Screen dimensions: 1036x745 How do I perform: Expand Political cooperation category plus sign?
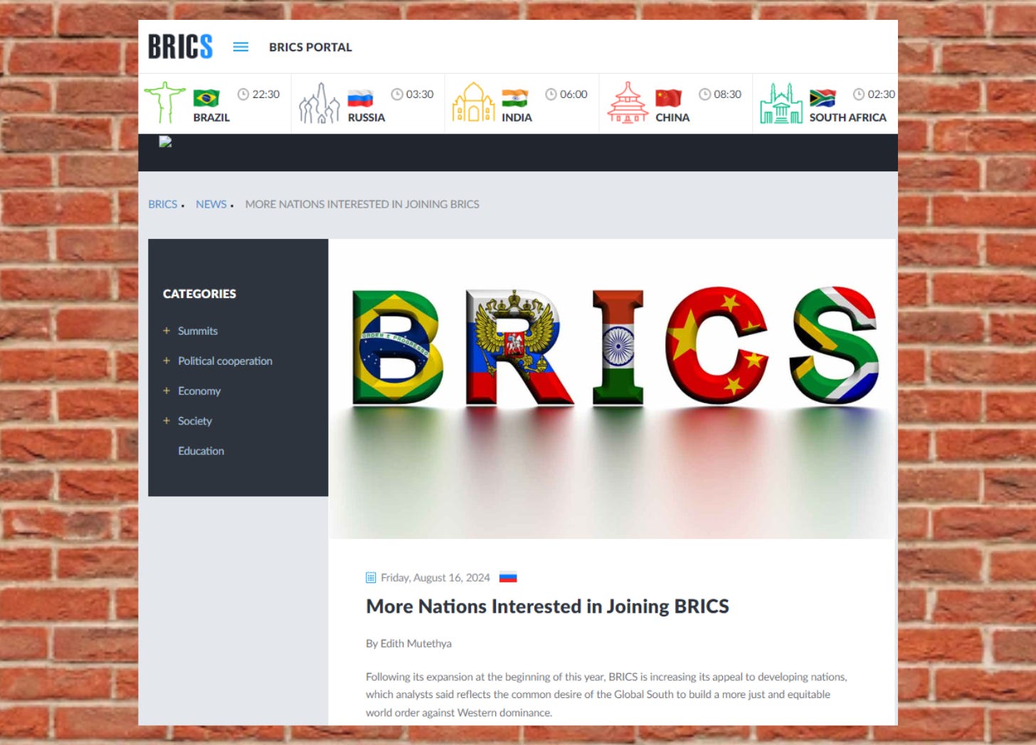(x=166, y=360)
